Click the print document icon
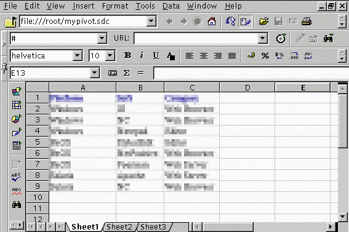 [307, 22]
